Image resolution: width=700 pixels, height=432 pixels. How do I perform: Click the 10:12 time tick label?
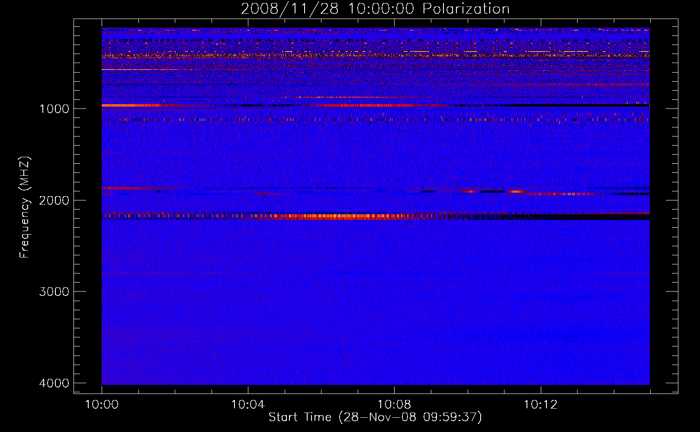click(x=540, y=405)
